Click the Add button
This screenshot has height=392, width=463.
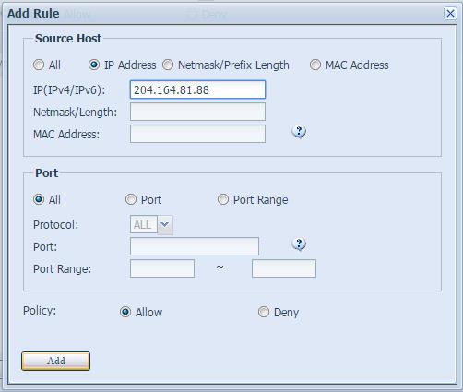pos(55,361)
